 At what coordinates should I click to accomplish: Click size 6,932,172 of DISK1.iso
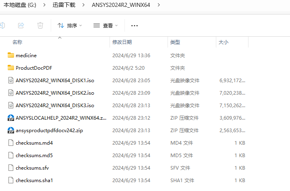(232, 81)
